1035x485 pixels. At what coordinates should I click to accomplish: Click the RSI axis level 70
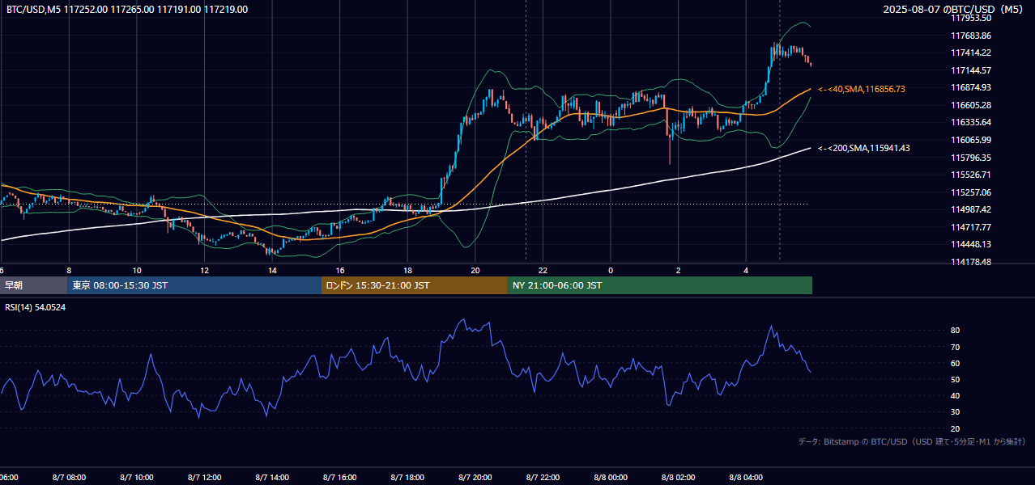click(x=955, y=347)
